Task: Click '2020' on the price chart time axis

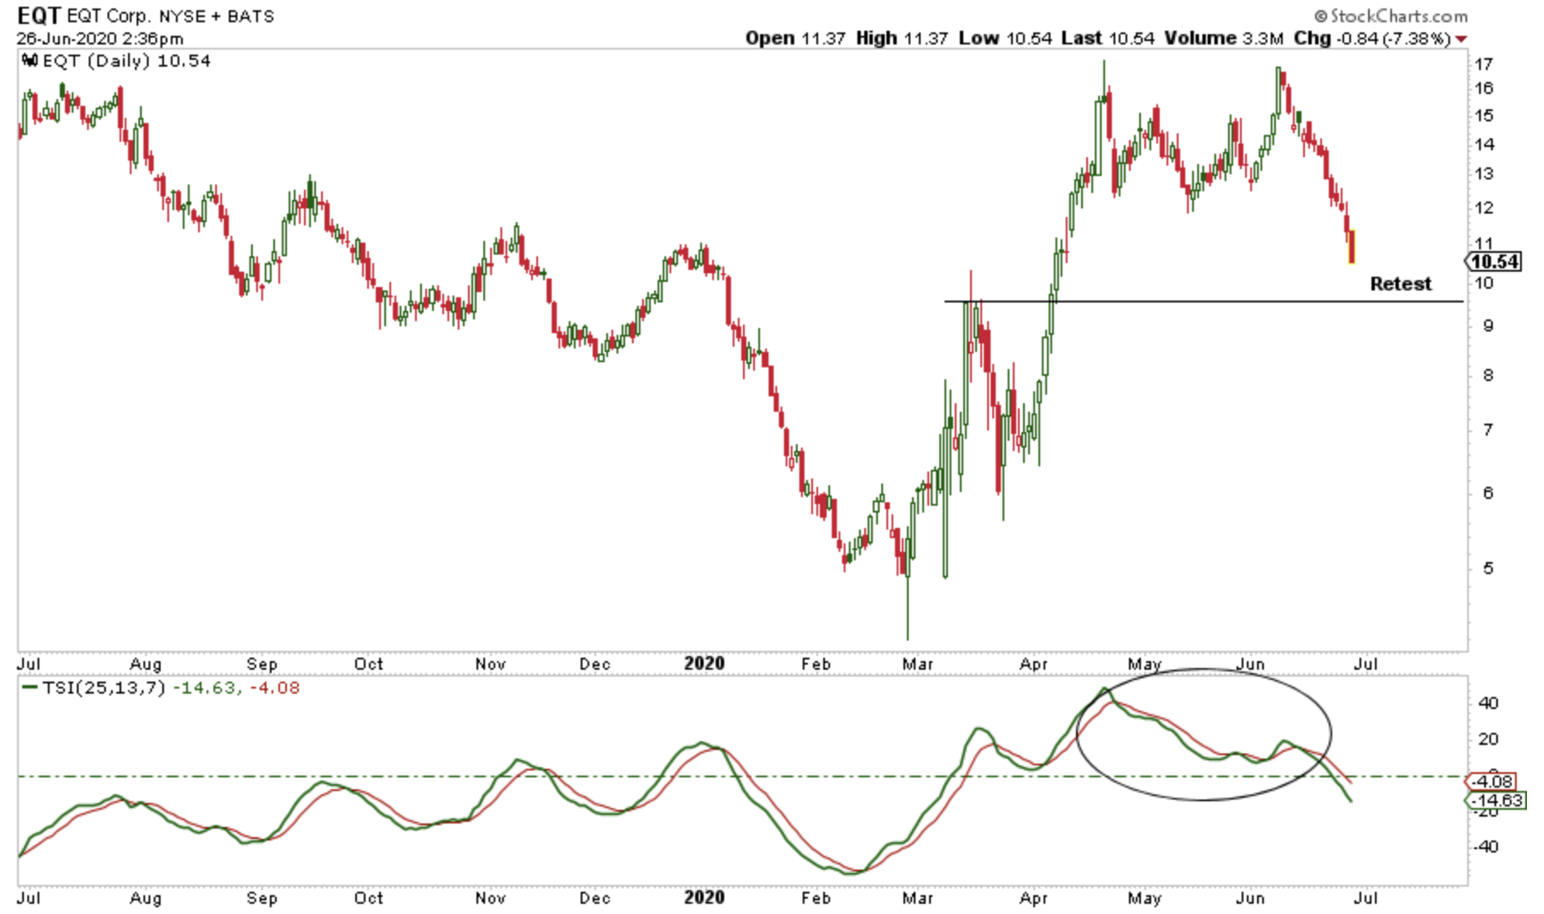Action: click(705, 664)
